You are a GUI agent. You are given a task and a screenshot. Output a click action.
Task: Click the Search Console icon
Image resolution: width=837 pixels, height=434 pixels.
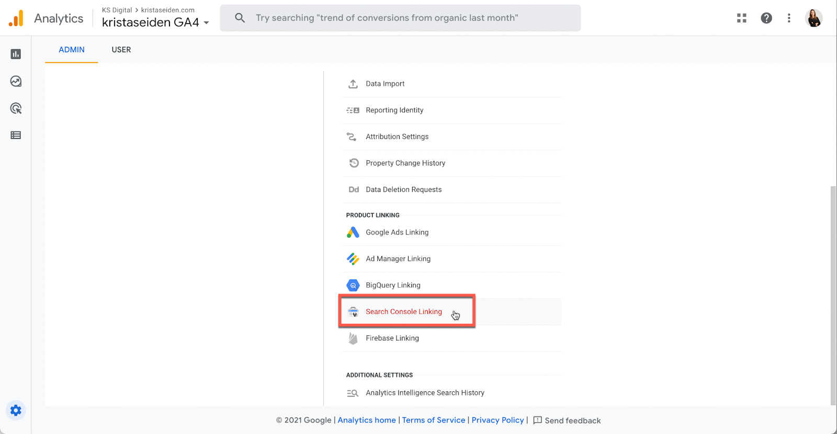[x=353, y=312]
